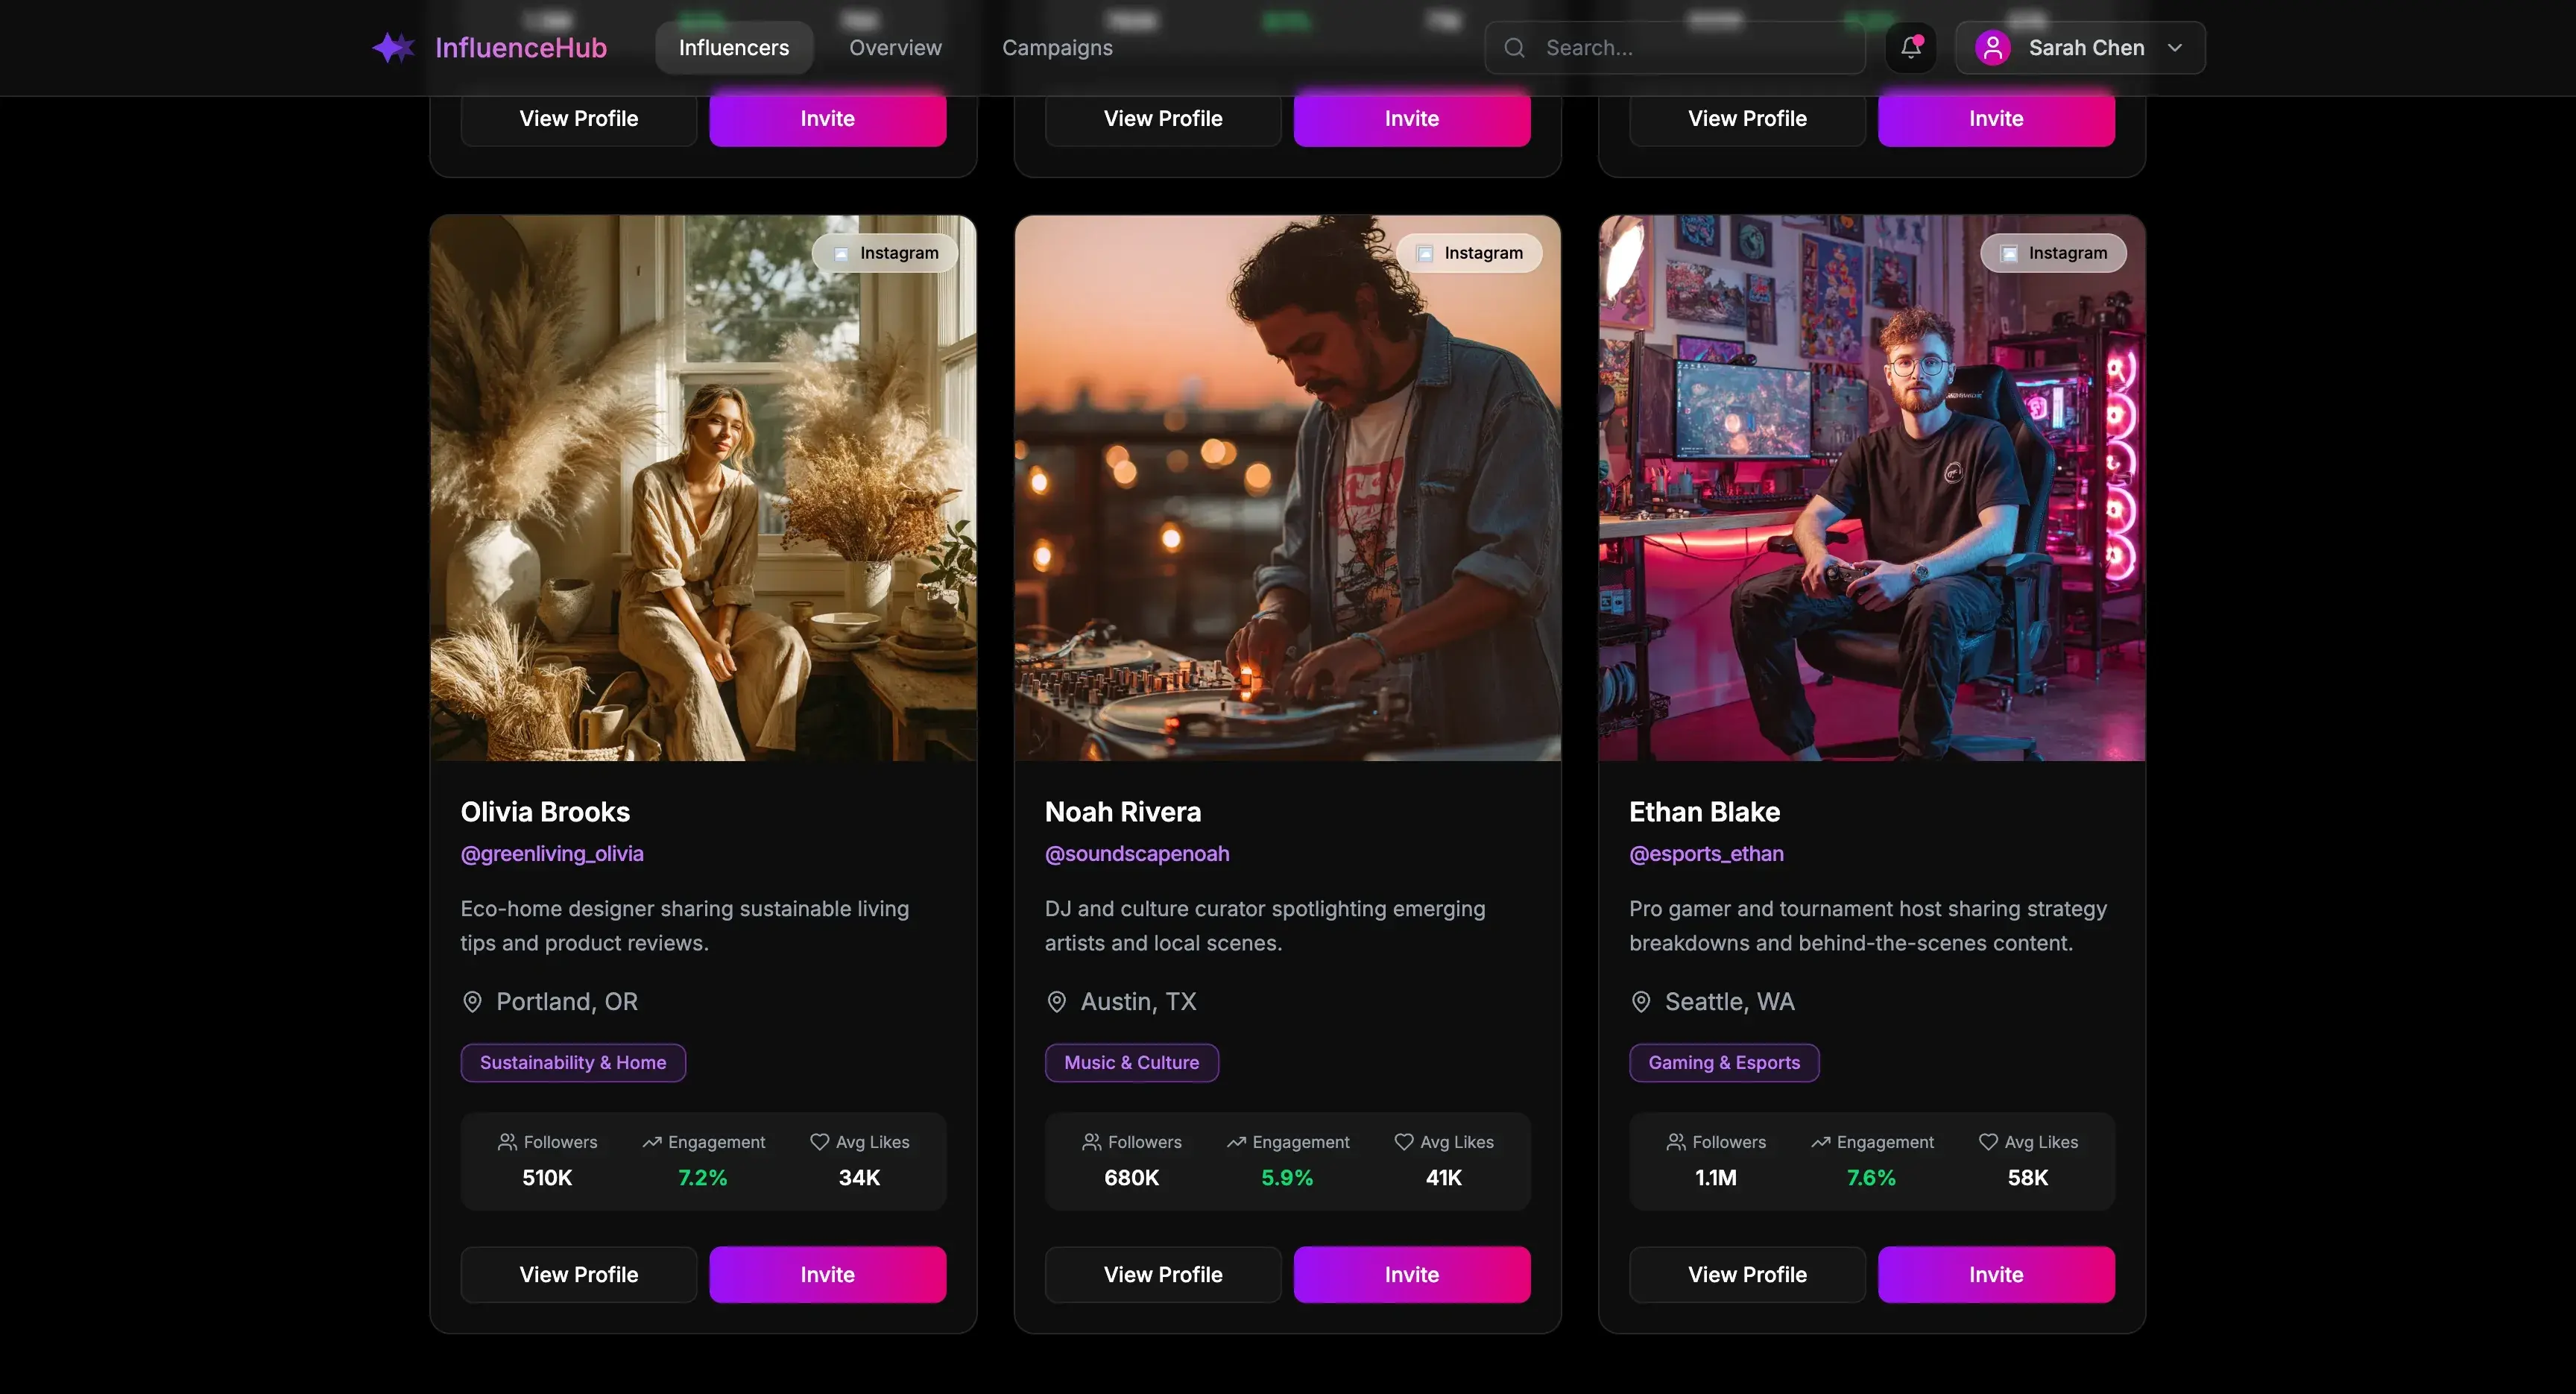
Task: Click the location pin beside Seattle, WA
Action: click(1640, 1002)
